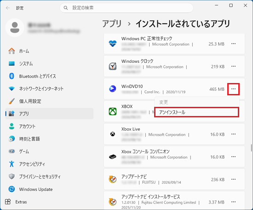253x210 pixels.
Task: Click the Windows PC 正常性チェック heart icon
Action: click(113, 44)
